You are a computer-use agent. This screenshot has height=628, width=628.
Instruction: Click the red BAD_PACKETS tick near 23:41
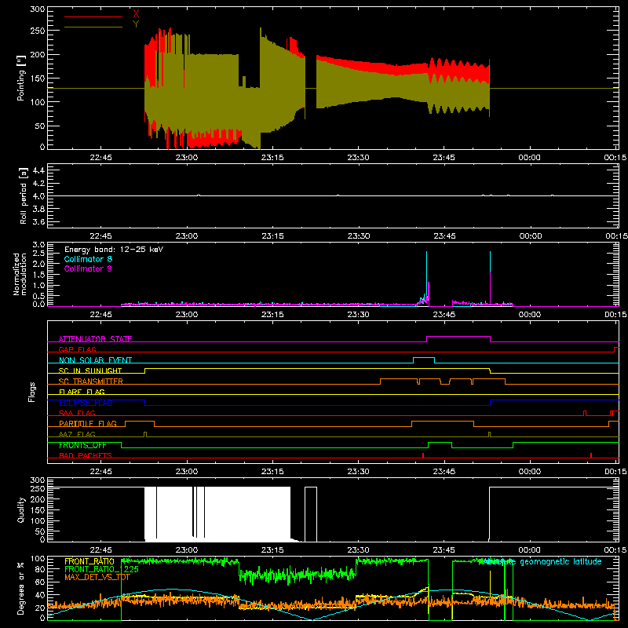(x=423, y=455)
